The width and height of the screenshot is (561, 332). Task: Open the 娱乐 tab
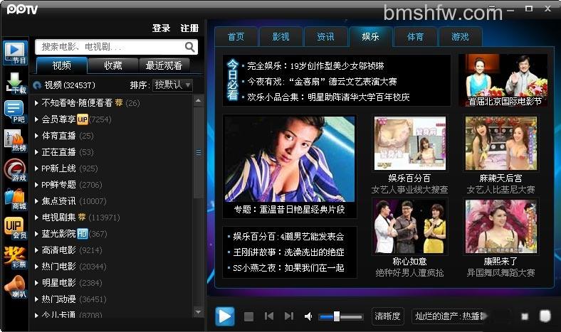pos(370,36)
